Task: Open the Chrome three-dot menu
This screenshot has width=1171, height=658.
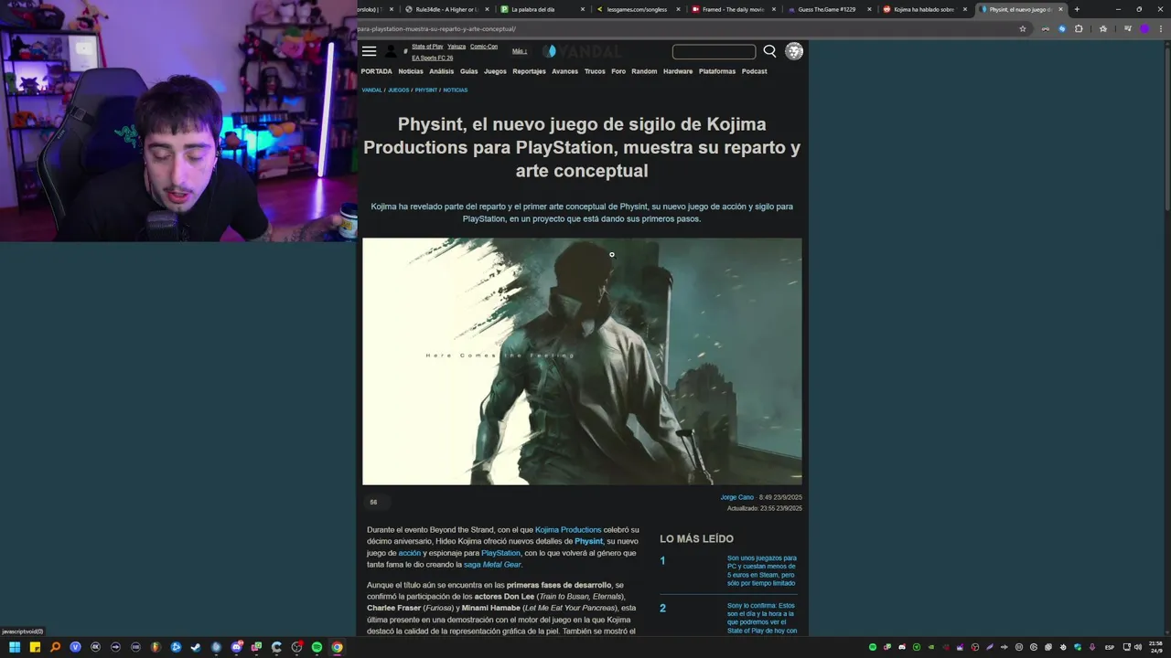Action: tap(1160, 28)
